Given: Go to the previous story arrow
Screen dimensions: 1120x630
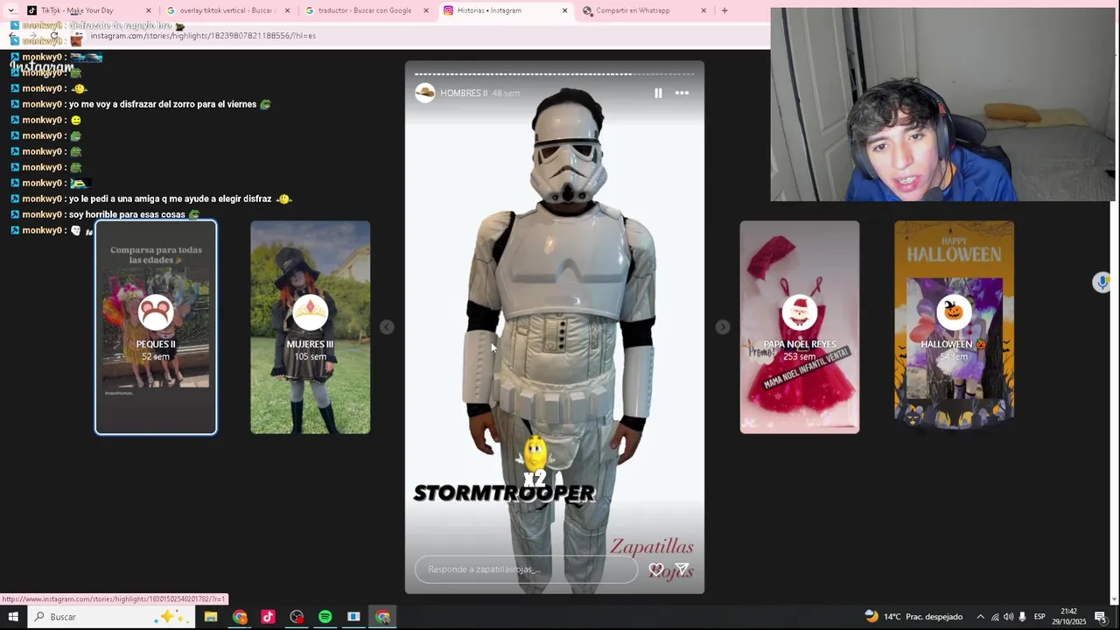Looking at the screenshot, I should (x=387, y=327).
